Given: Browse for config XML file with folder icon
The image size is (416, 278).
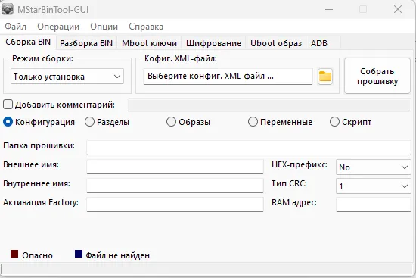Looking at the screenshot, I should [x=325, y=77].
